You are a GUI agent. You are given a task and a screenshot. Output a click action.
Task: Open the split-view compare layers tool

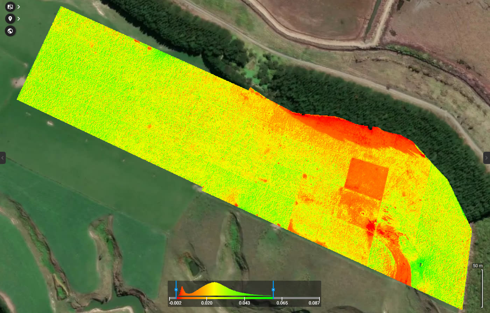click(10, 7)
